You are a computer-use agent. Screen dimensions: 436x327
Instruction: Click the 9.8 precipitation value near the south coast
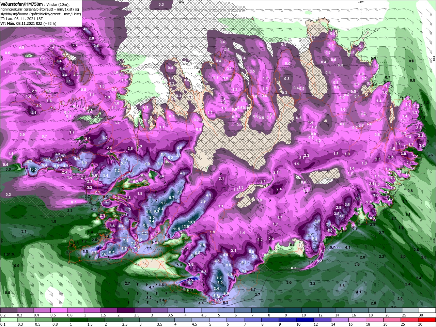tap(219, 278)
